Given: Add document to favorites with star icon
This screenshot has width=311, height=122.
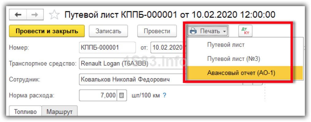Looking at the screenshot, I should pyautogui.click(x=54, y=15).
